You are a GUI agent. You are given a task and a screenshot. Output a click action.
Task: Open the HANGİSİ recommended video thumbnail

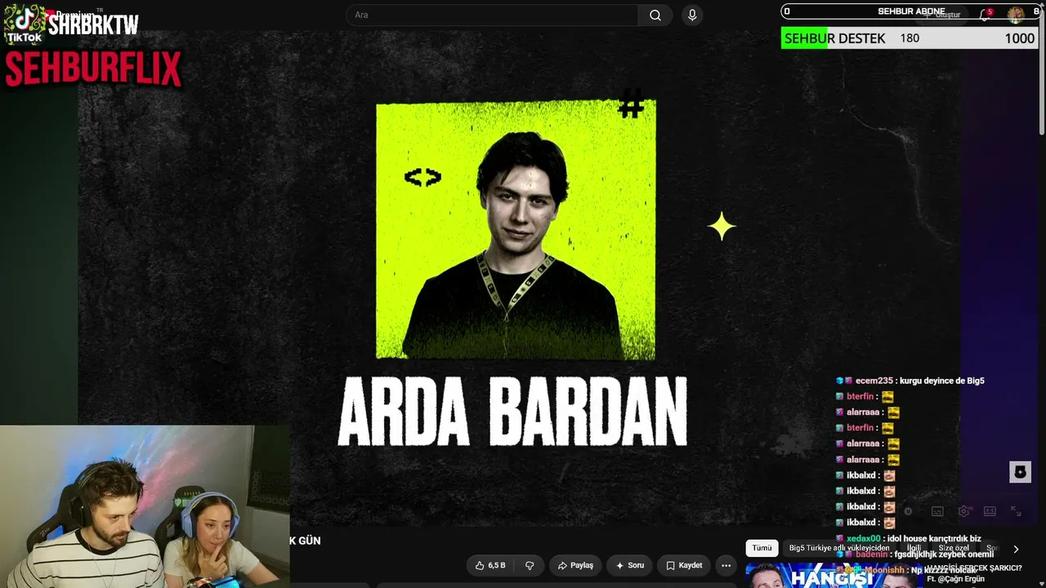[834, 576]
